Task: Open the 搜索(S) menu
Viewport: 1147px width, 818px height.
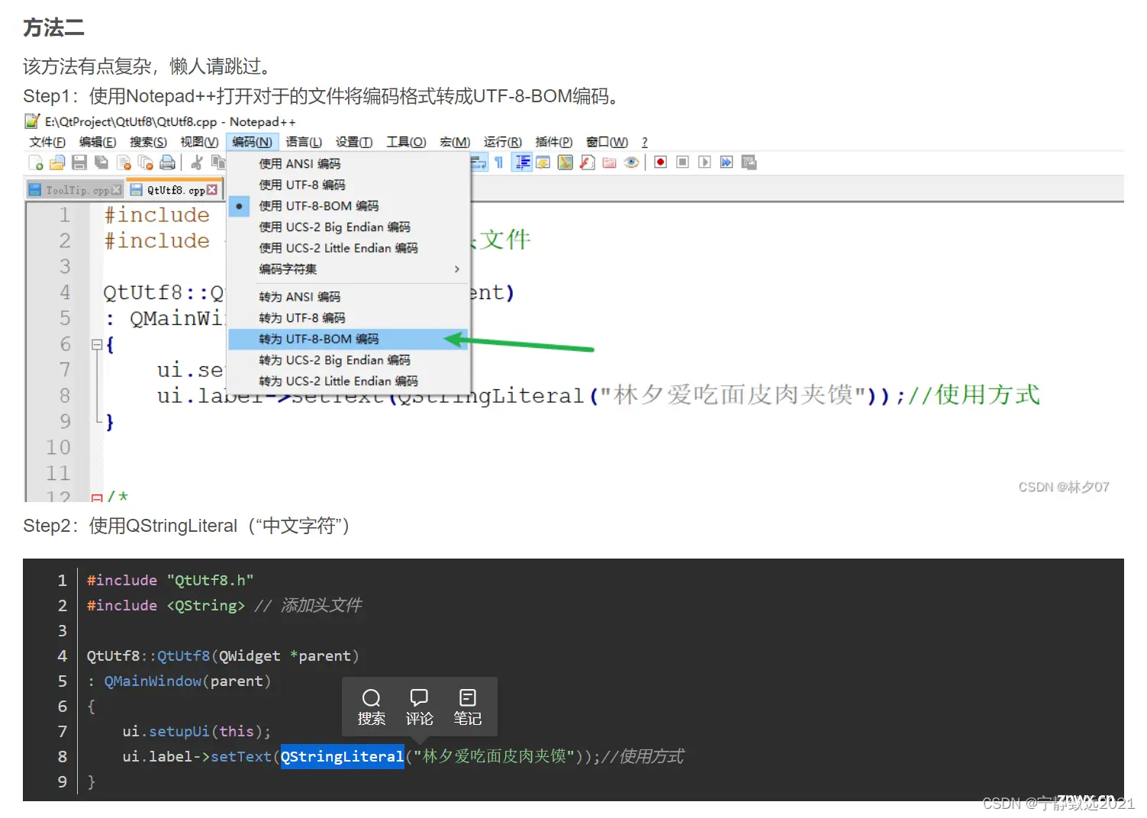Action: click(x=148, y=142)
